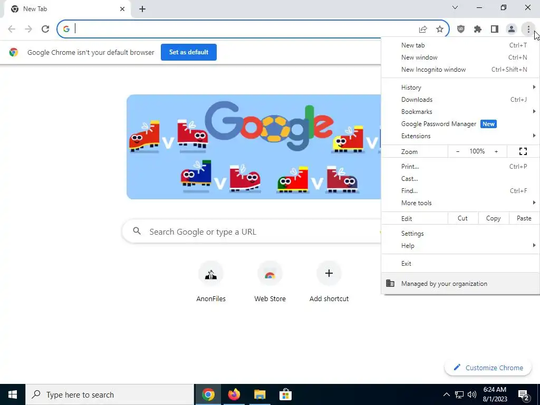Screen dimensions: 540x405
Task: Expand the More tools submenu
Action: (460, 203)
